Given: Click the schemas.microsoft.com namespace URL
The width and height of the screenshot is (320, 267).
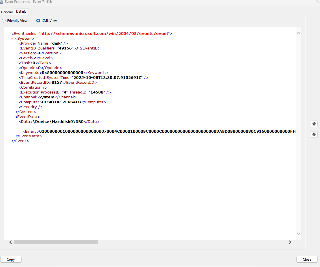Looking at the screenshot, I should [x=104, y=34].
